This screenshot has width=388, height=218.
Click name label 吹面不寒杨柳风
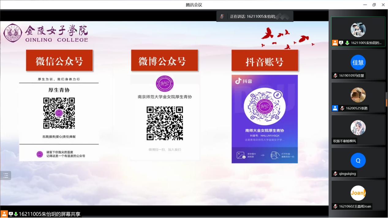pos(345,141)
